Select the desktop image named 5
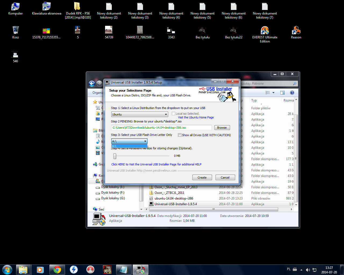Screen dimensions: 344x275 click(x=78, y=32)
